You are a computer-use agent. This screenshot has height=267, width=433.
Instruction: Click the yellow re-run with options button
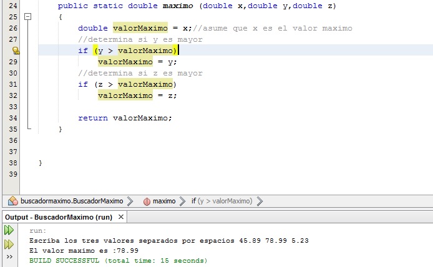coord(9,243)
